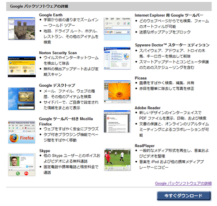Click the bullet 画像をすばやく検索、編集、共有

[x=167, y=83]
